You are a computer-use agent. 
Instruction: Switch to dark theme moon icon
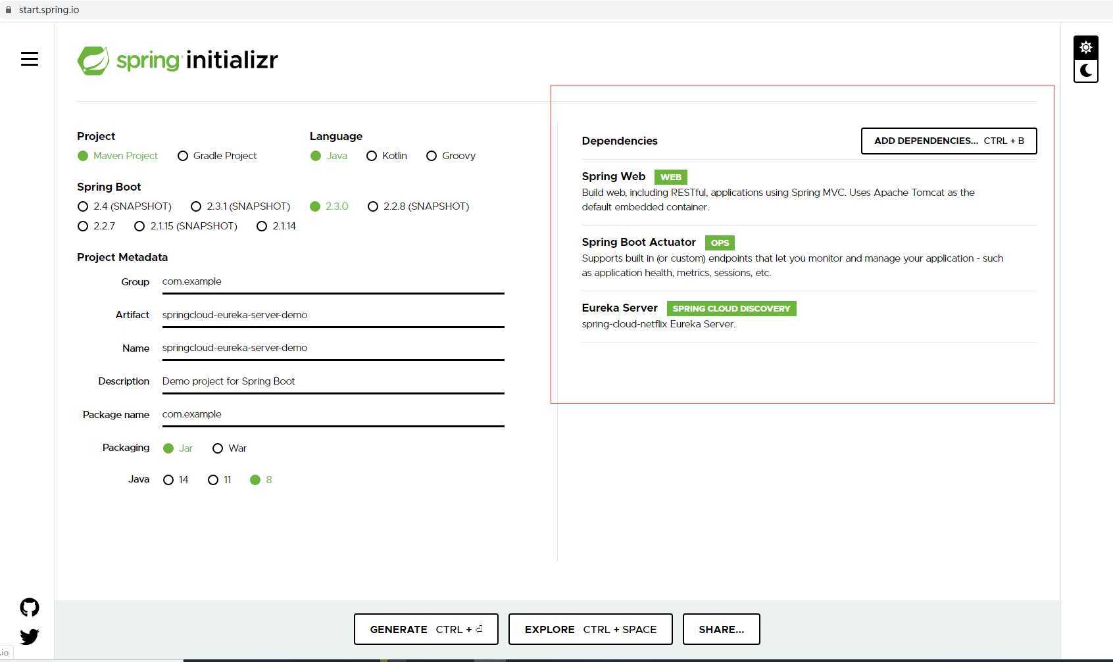1085,70
